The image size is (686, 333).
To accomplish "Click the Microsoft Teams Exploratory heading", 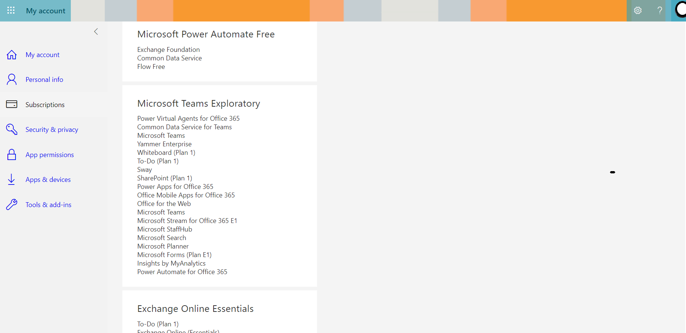I will [x=199, y=103].
